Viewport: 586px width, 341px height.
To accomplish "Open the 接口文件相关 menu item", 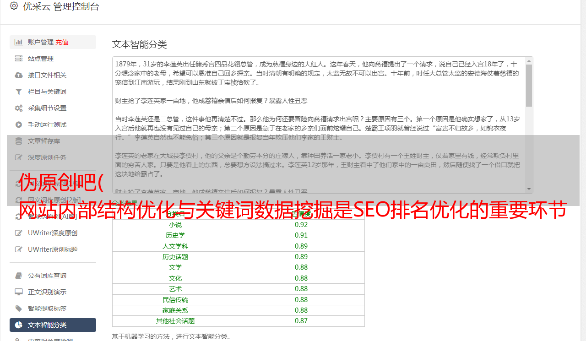I will click(x=53, y=75).
